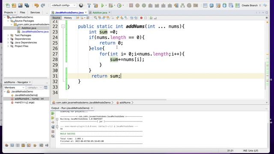The width and height of the screenshot is (274, 154).
Task: Switch editor to History view
Action: click(x=68, y=18)
